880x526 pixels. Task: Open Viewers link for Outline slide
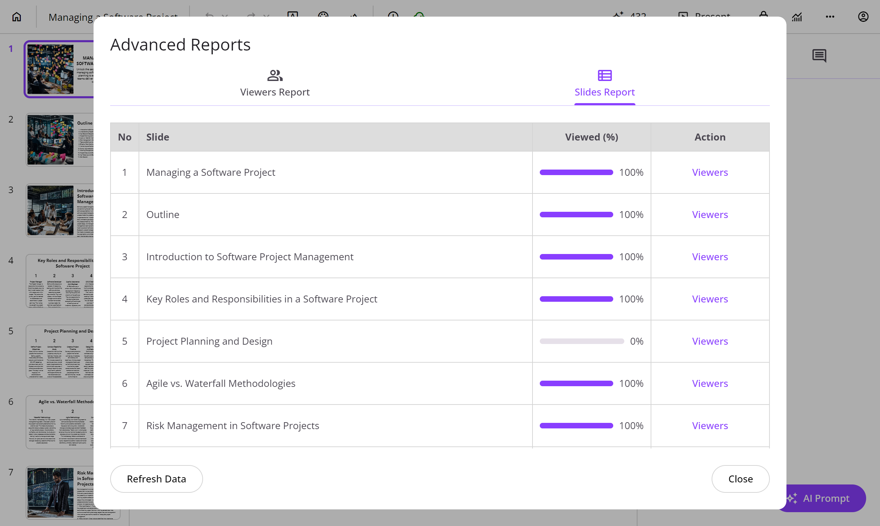[x=710, y=215]
